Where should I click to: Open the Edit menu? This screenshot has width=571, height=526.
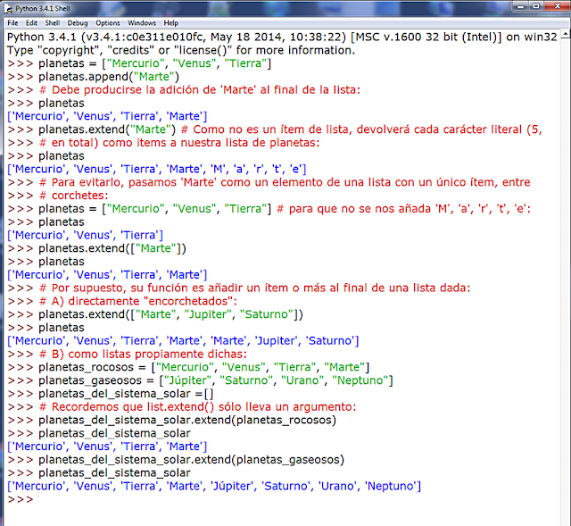coord(31,23)
